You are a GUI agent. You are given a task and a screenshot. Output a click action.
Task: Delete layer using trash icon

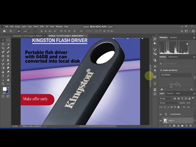click(190, 126)
